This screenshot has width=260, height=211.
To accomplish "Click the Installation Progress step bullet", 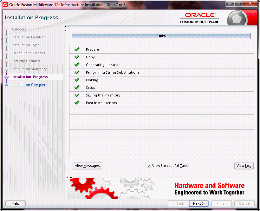I will tap(7, 77).
